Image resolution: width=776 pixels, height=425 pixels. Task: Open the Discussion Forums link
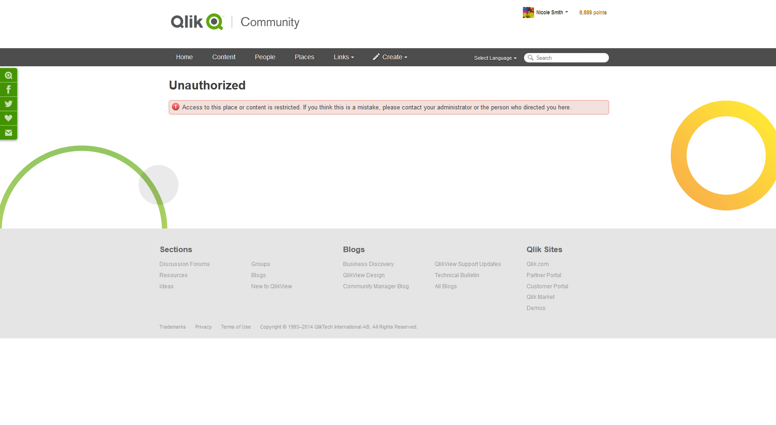point(184,264)
